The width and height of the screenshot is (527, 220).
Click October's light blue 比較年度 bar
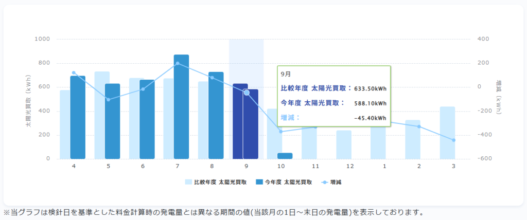(273, 134)
